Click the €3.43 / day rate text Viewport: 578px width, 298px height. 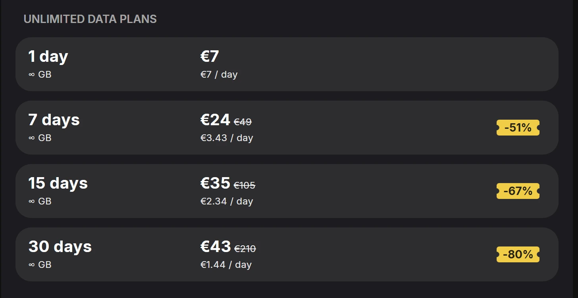(x=227, y=138)
